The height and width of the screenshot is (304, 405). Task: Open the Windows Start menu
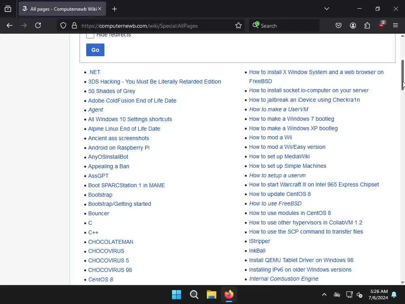click(x=177, y=294)
